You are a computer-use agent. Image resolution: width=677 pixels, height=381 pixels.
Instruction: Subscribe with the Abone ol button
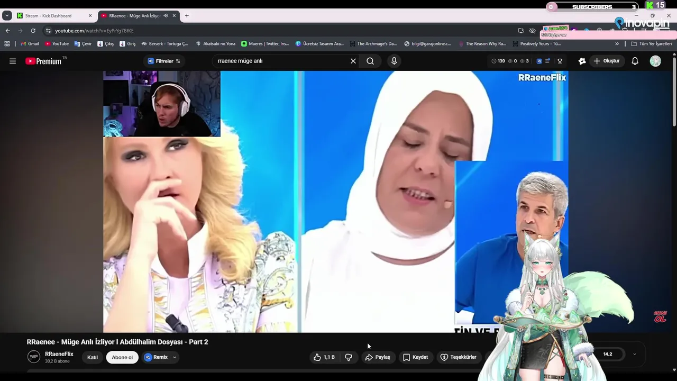coord(122,357)
